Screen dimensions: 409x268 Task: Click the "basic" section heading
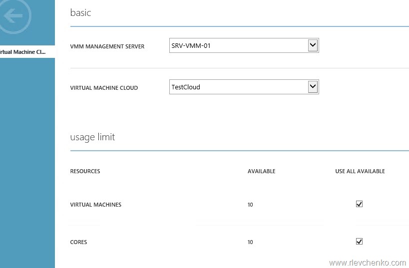[x=81, y=13]
